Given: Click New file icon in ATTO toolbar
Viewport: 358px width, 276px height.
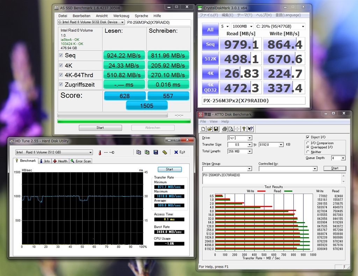Looking at the screenshot, I should [x=203, y=129].
